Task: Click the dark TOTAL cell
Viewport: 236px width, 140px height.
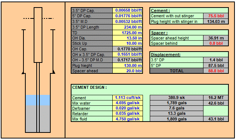Action: pyautogui.click(x=177, y=71)
